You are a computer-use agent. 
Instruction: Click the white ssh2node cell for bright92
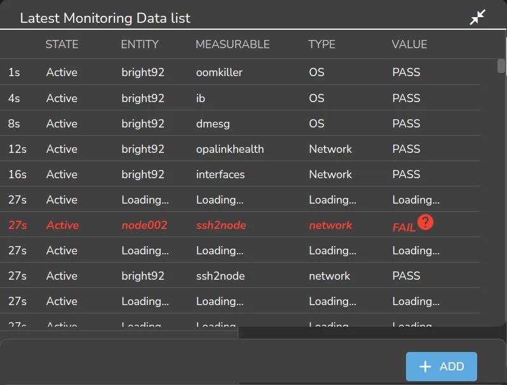pos(220,276)
